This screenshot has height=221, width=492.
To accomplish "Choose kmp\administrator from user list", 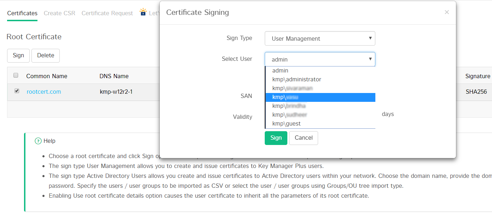I will (x=297, y=80).
